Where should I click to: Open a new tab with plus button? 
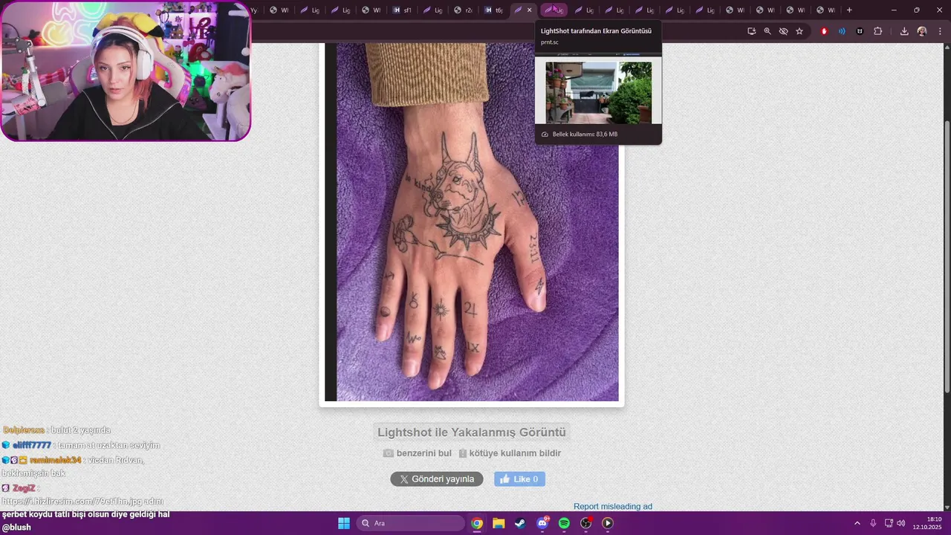849,10
